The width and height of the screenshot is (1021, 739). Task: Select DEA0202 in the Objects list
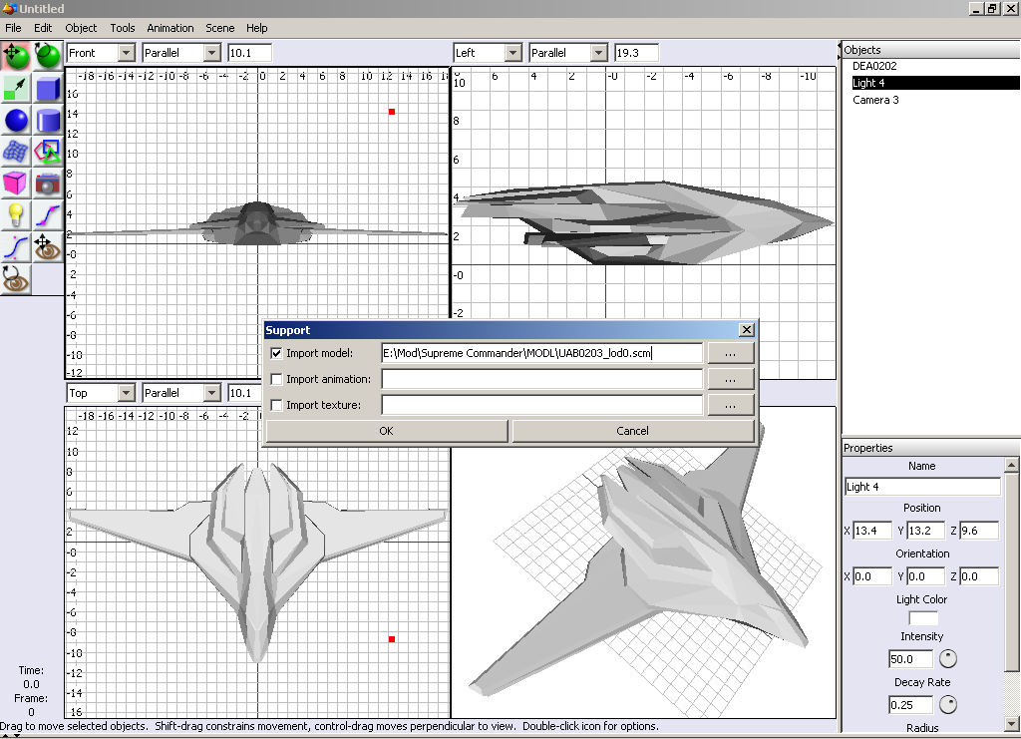[x=874, y=66]
